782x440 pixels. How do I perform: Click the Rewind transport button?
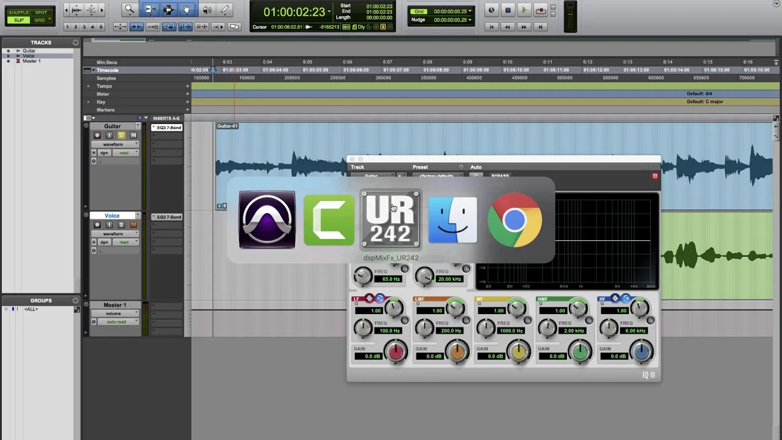click(x=507, y=27)
